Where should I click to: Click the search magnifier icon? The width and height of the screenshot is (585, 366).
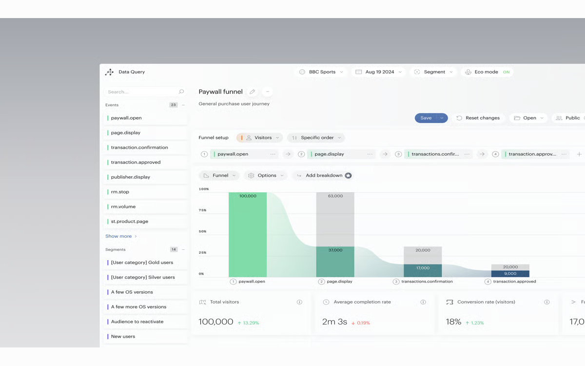click(x=181, y=92)
